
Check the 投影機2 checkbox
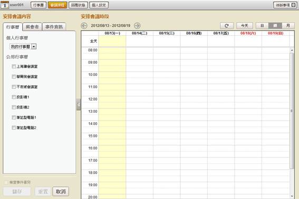point(14,107)
